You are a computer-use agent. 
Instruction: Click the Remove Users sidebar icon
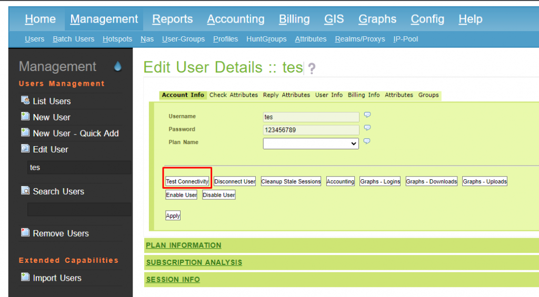[x=25, y=233]
